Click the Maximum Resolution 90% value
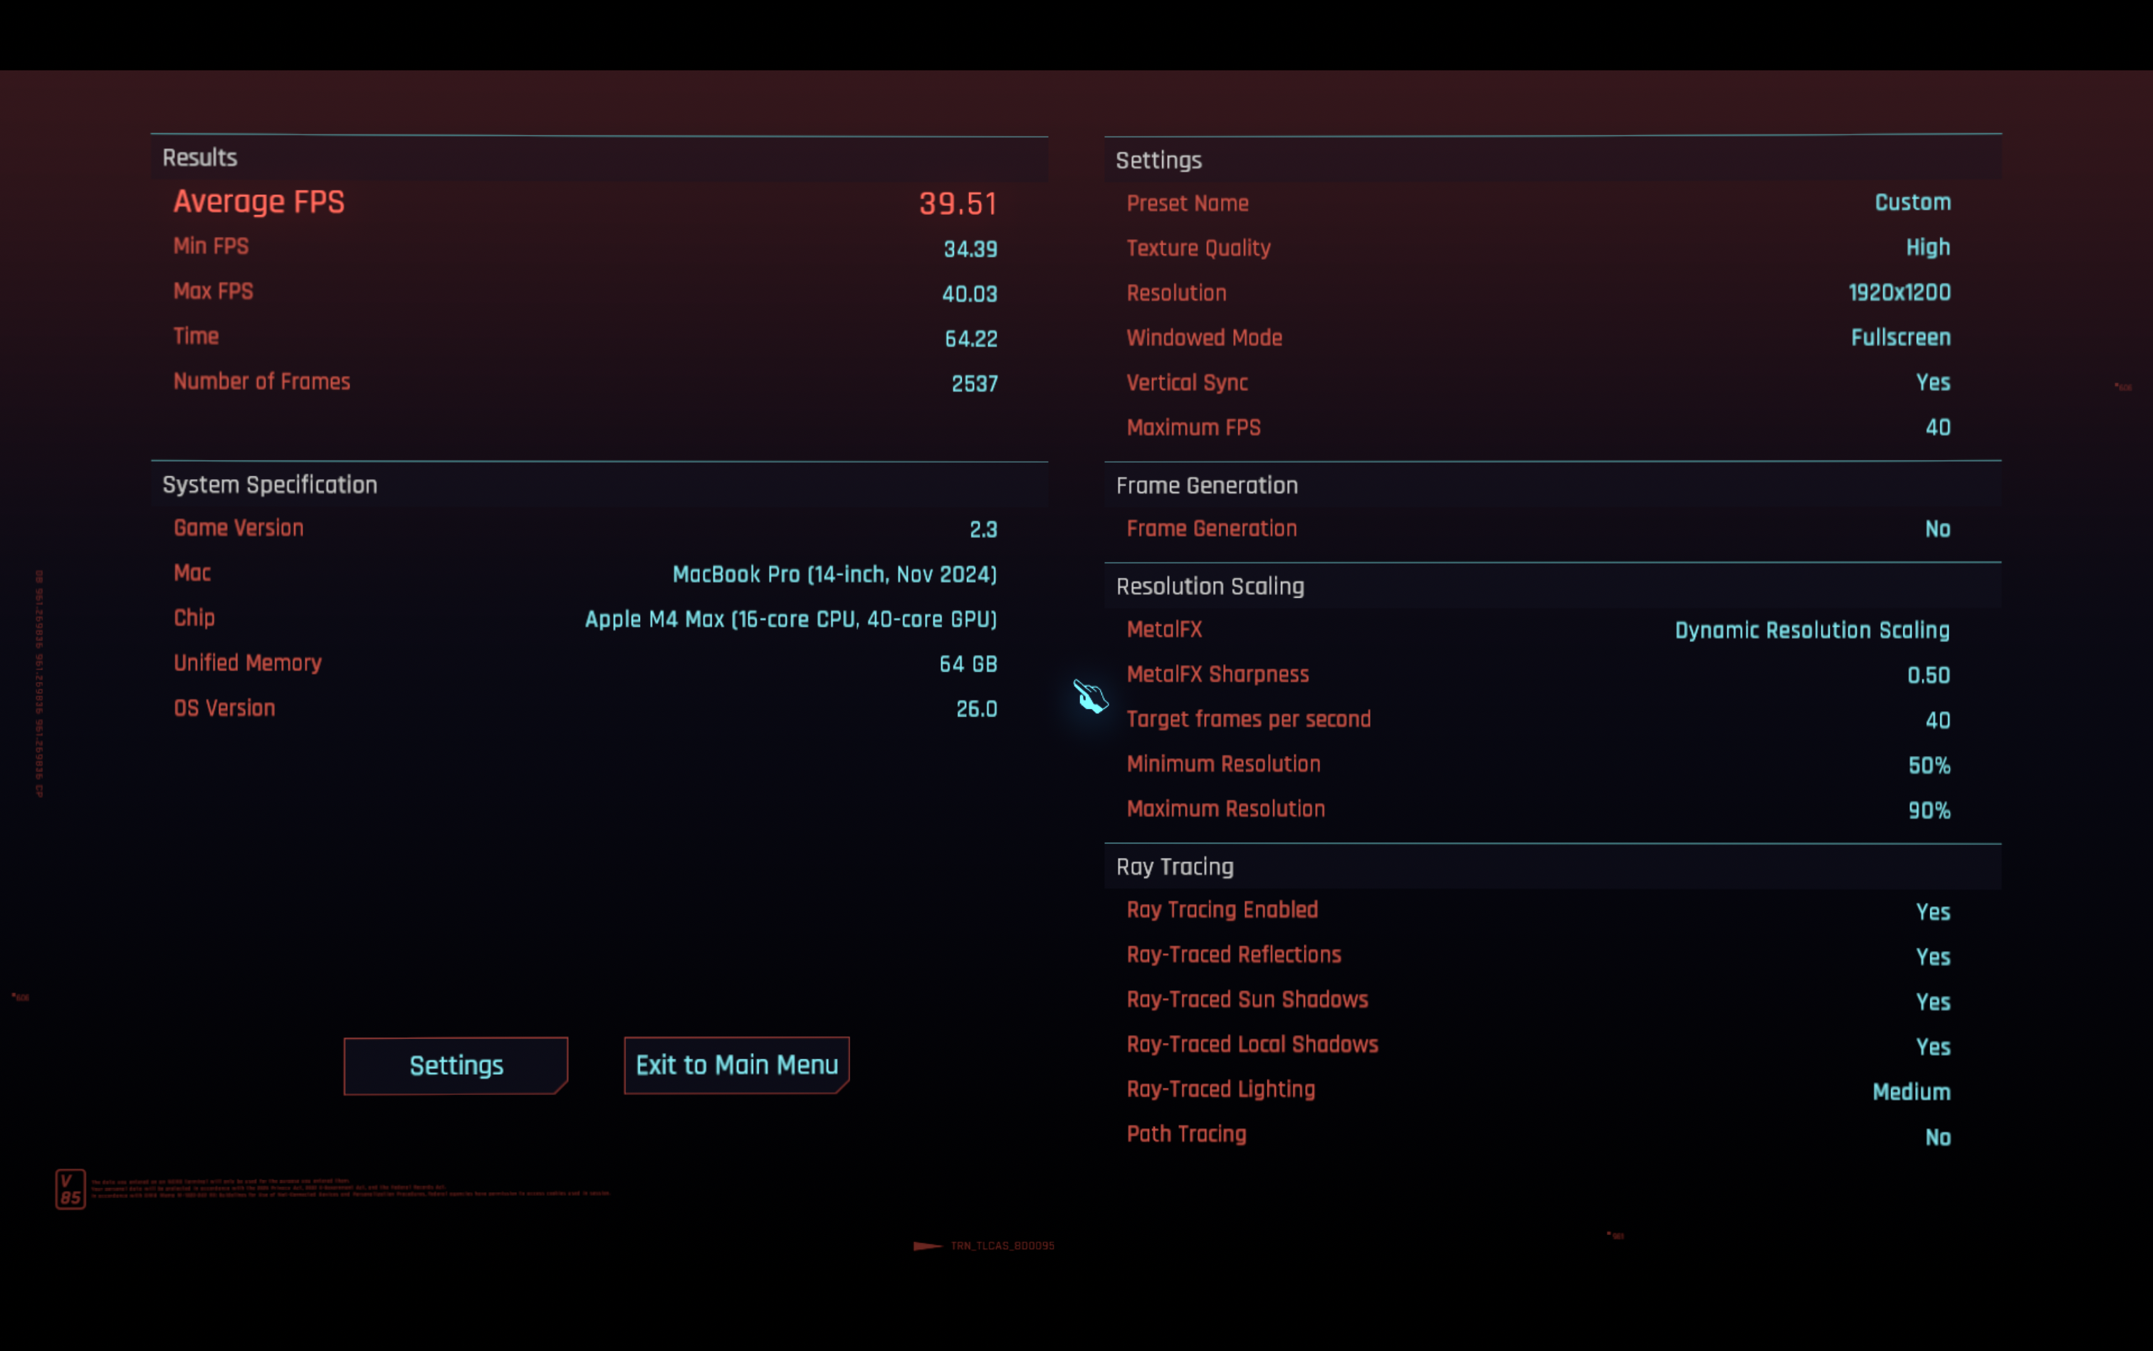2153x1351 pixels. (x=1929, y=811)
